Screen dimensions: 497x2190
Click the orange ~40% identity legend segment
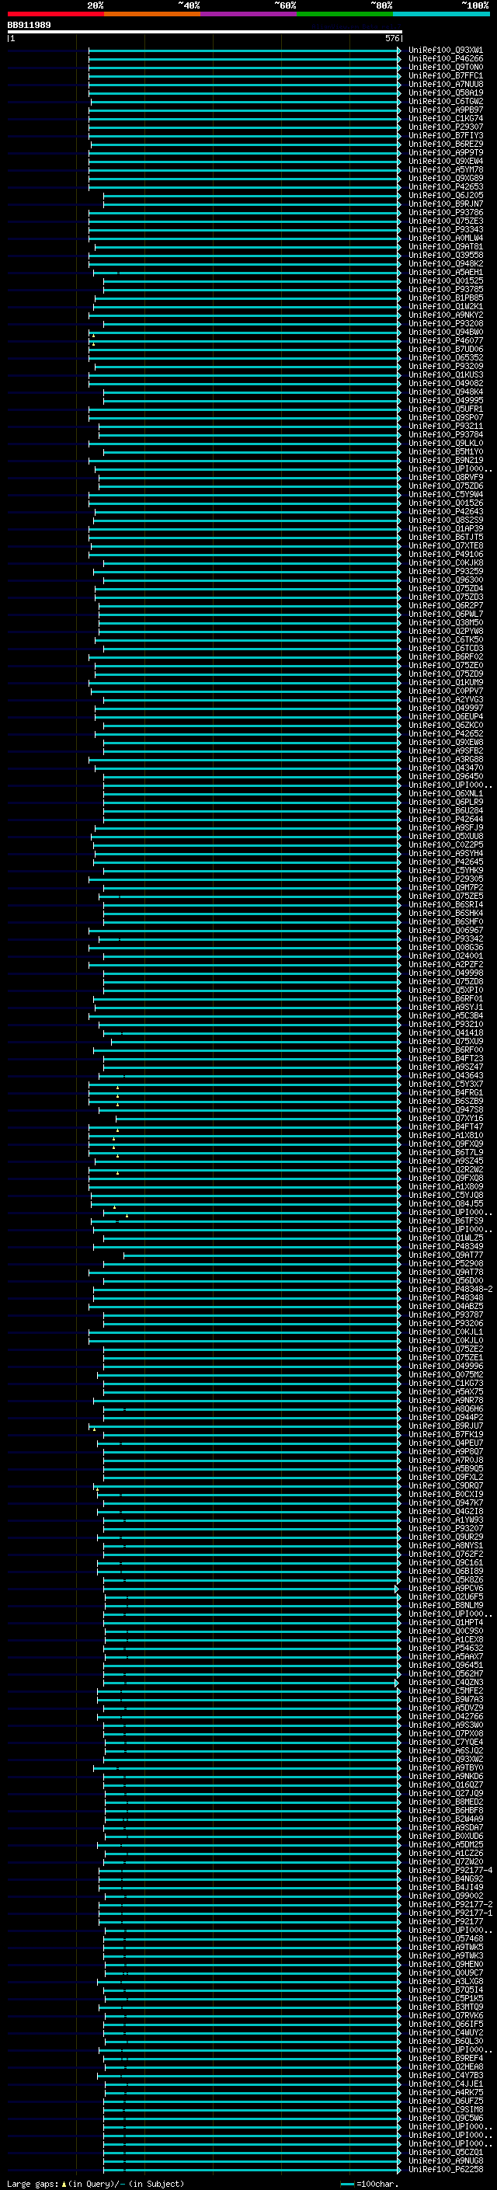(x=152, y=15)
